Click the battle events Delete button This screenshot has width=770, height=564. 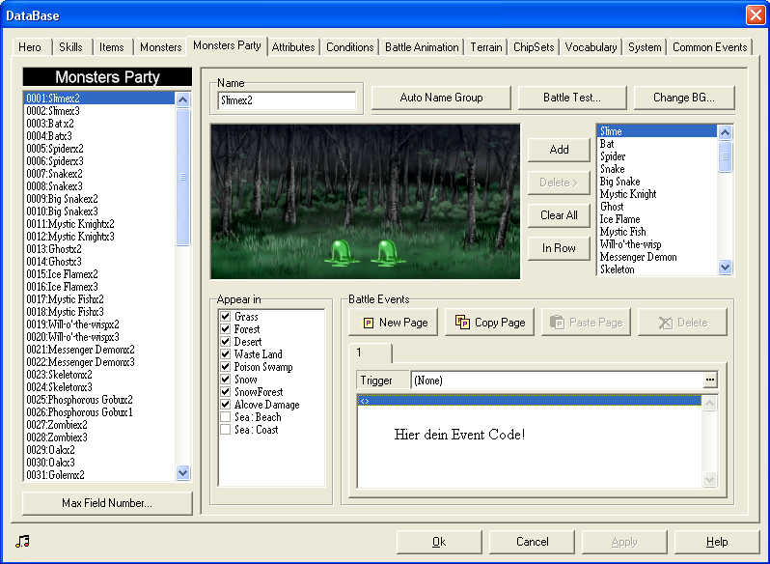[x=682, y=323]
